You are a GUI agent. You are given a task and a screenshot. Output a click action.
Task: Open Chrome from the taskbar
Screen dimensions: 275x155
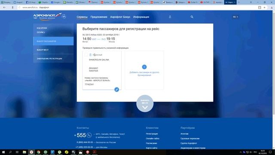tap(38, 152)
